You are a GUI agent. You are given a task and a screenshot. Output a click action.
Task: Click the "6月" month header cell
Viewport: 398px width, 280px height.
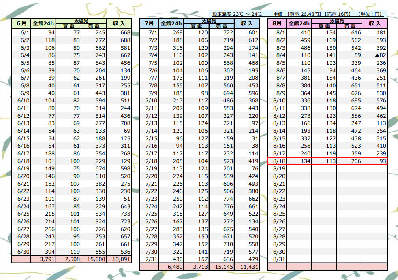pos(21,23)
